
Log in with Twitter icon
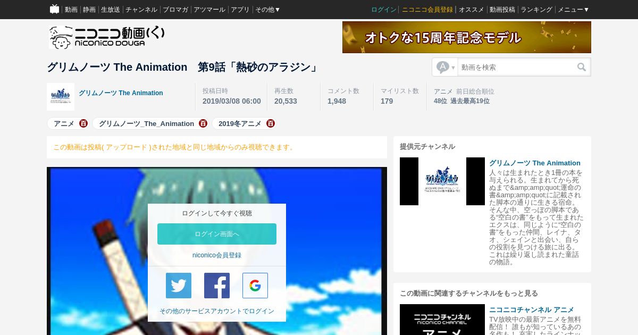tap(179, 286)
